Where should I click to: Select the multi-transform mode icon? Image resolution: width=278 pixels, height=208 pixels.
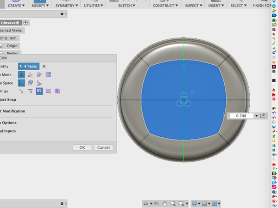pyautogui.click(x=21, y=74)
